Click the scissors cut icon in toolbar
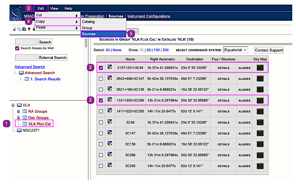 click(14, 29)
